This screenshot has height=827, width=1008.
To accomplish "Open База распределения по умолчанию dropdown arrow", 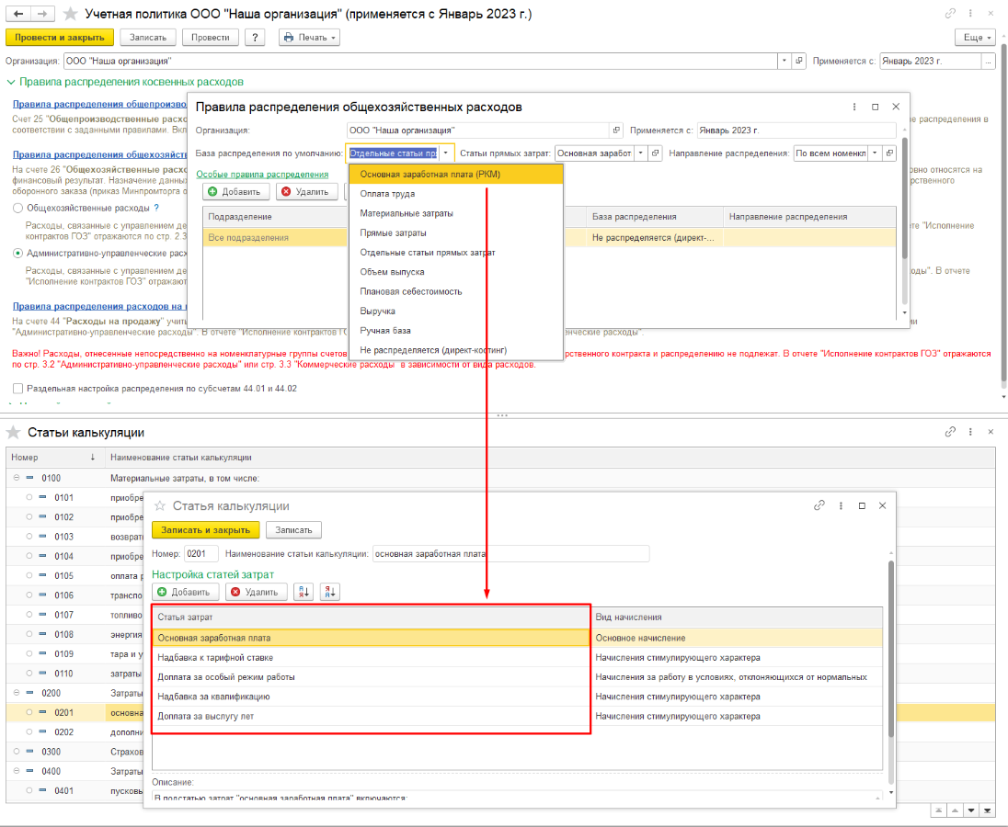I will point(445,153).
